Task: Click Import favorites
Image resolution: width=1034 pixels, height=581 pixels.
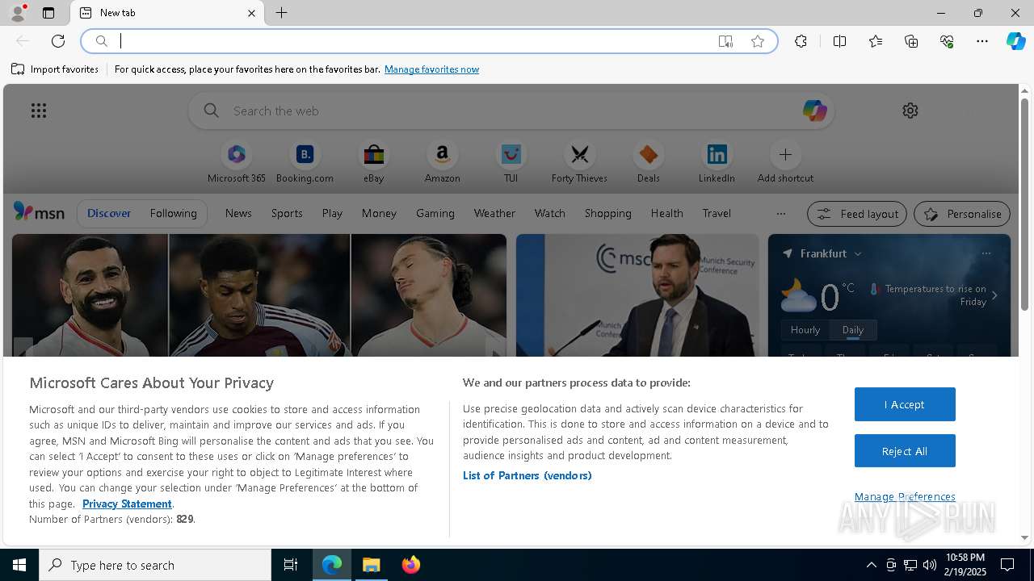Action: (x=55, y=69)
